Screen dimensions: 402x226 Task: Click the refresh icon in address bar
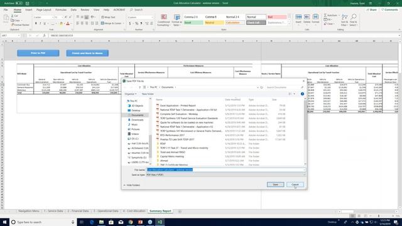(x=261, y=87)
